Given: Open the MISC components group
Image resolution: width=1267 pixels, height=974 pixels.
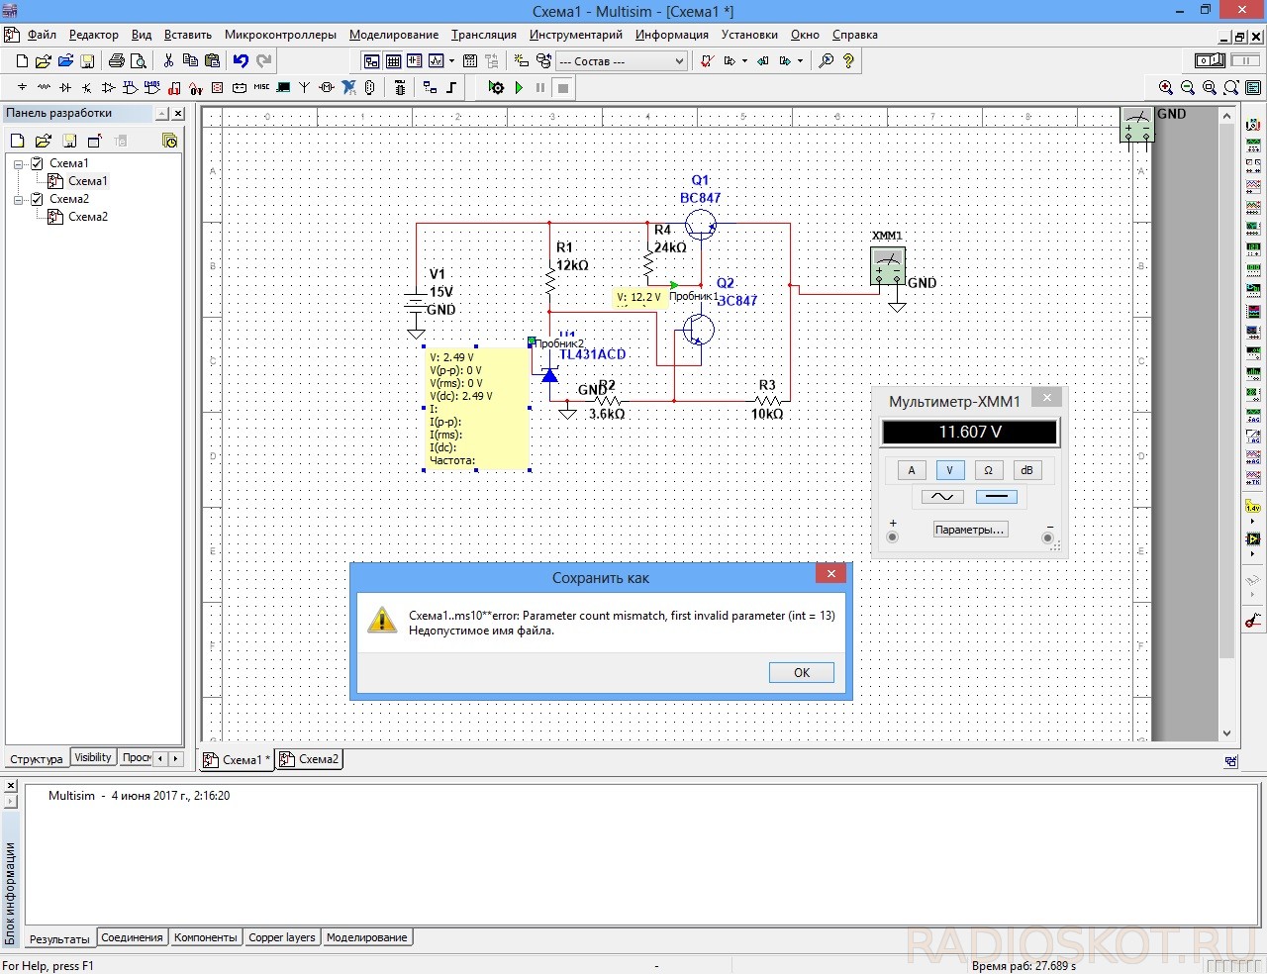Looking at the screenshot, I should [261, 88].
